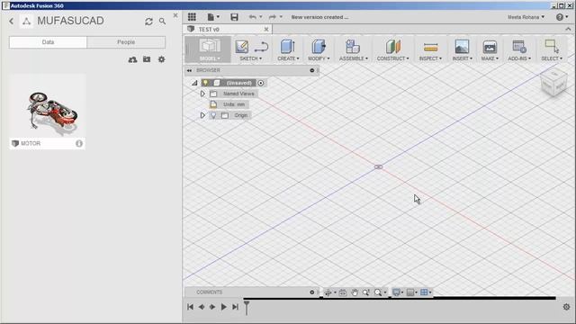Image resolution: width=576 pixels, height=324 pixels.
Task: Open the MODIFY dropdown menu
Action: 319,58
